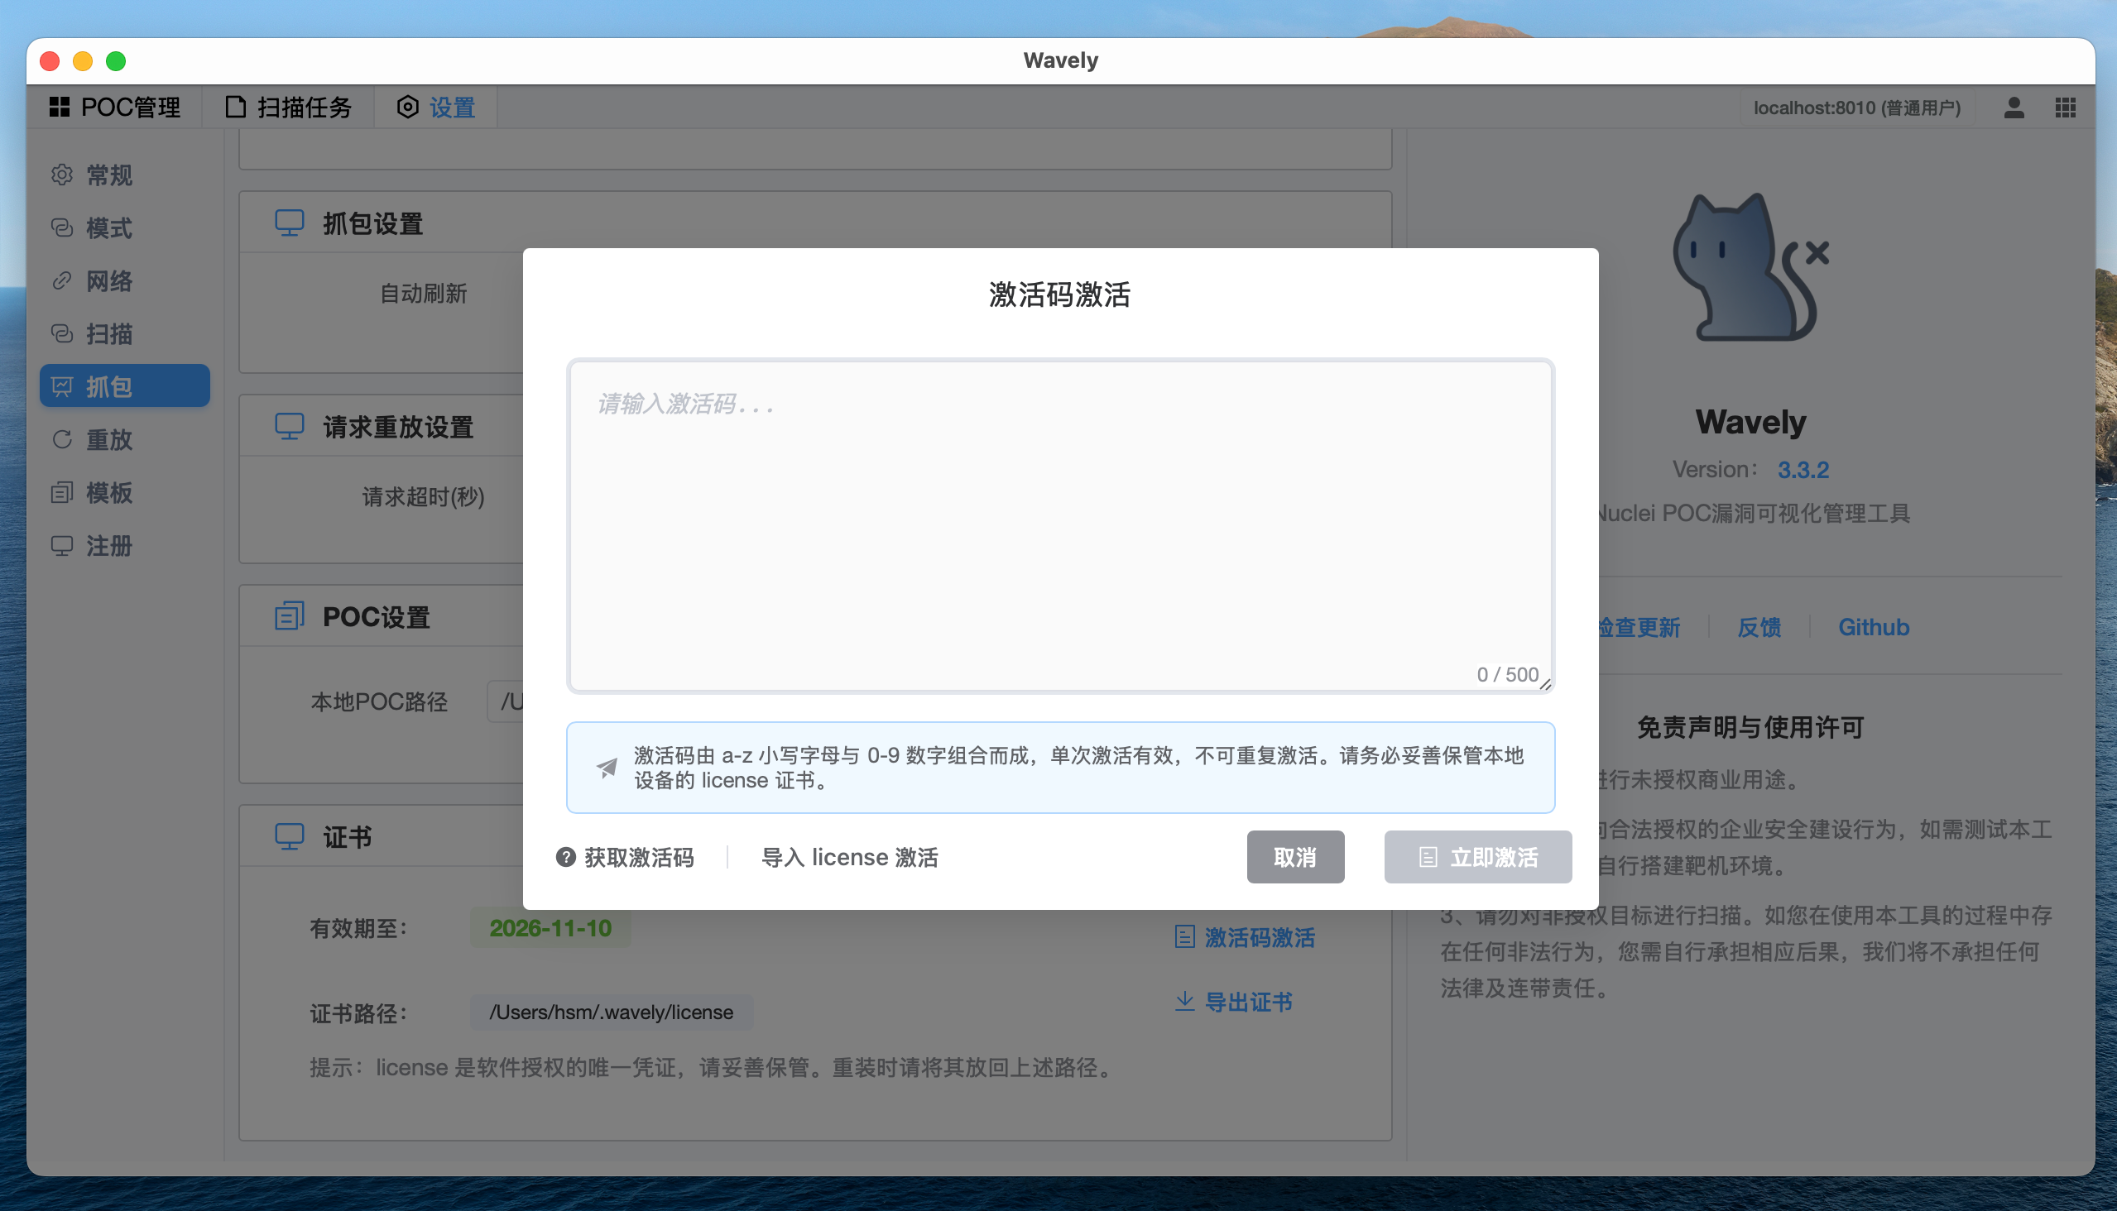Click the paper plane icon in notice
Viewport: 2117px width, 1211px height.
pyautogui.click(x=607, y=767)
